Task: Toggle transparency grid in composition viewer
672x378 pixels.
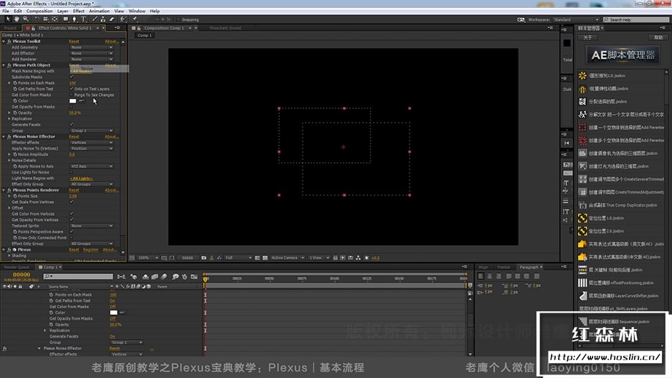Action: 265,258
